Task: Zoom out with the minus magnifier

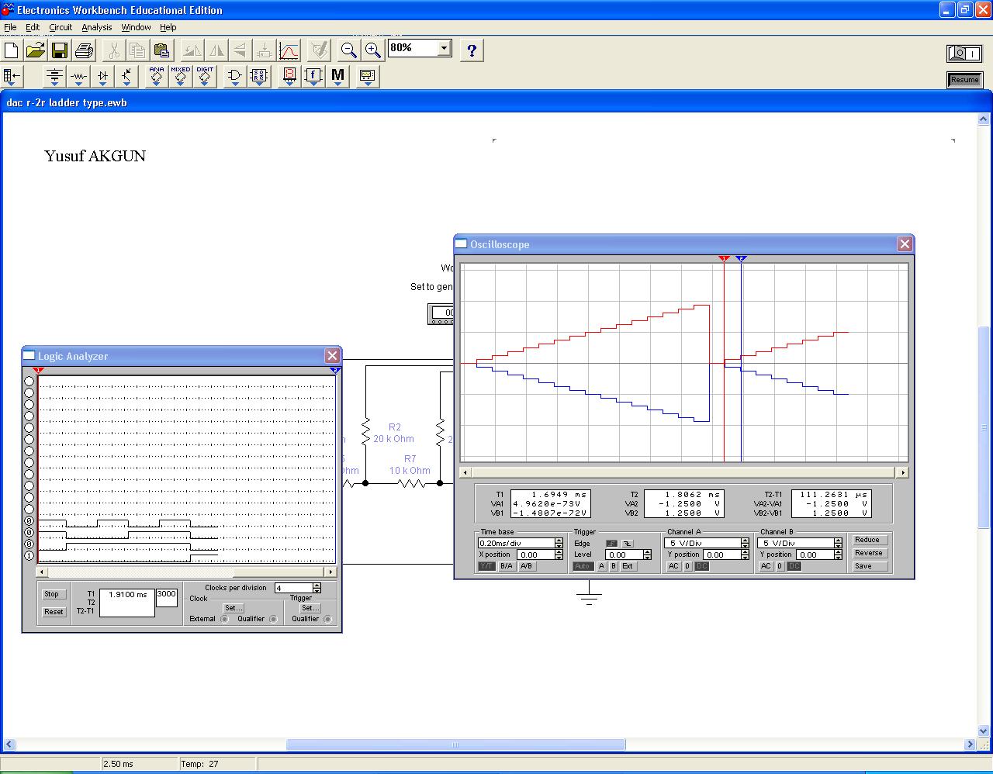Action: [x=349, y=50]
